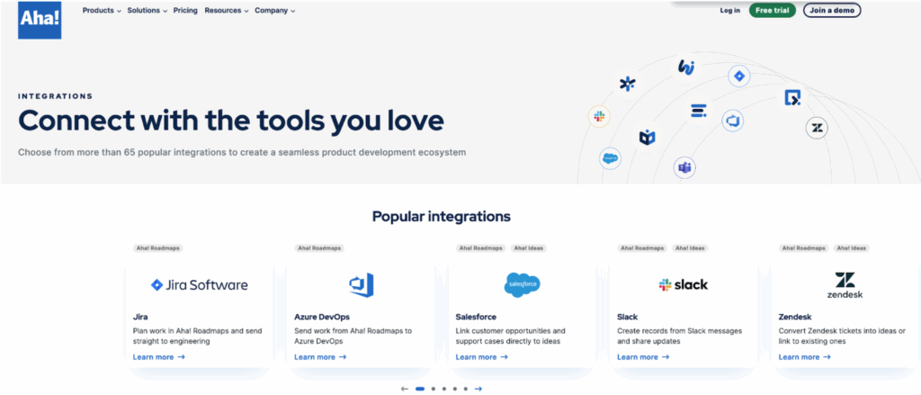921x395 pixels.
Task: Click the Log in link
Action: click(x=730, y=11)
